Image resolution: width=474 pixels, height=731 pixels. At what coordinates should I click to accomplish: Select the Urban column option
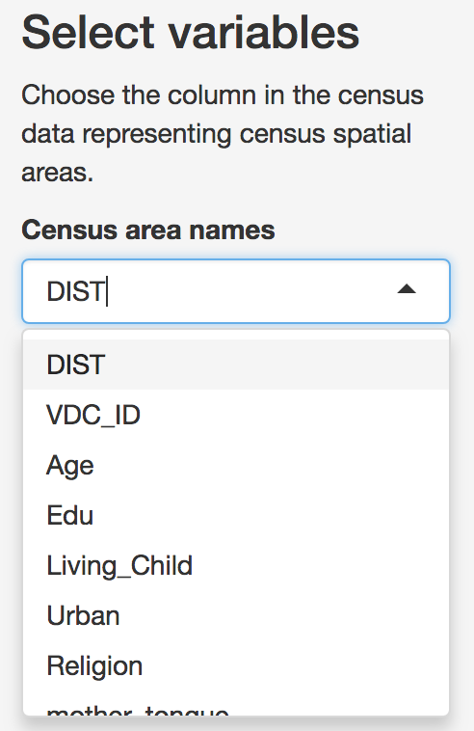point(236,616)
